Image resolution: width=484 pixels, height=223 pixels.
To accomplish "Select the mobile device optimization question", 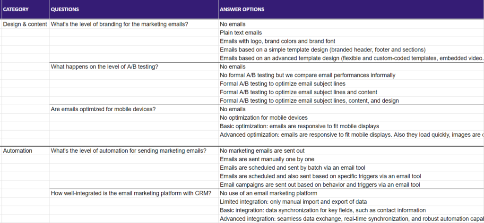I will point(103,109).
